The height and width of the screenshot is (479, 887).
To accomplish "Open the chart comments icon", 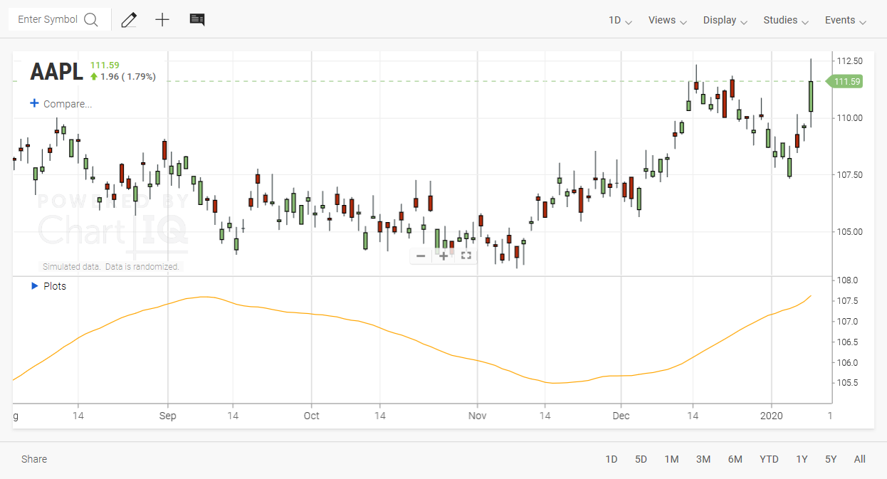I will point(197,20).
